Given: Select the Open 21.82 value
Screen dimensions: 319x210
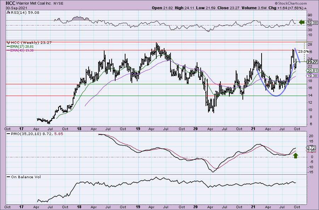Looking at the screenshot, I should 162,8.
